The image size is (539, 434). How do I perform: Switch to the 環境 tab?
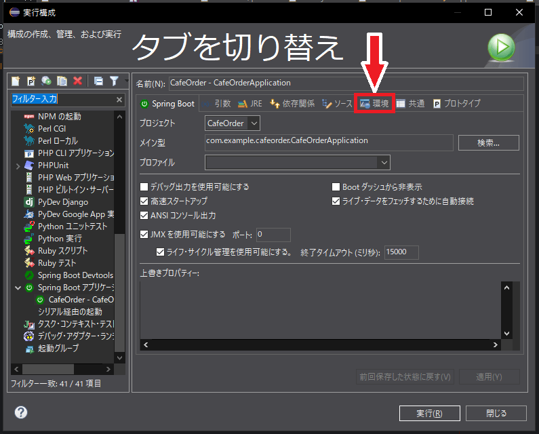click(x=375, y=104)
